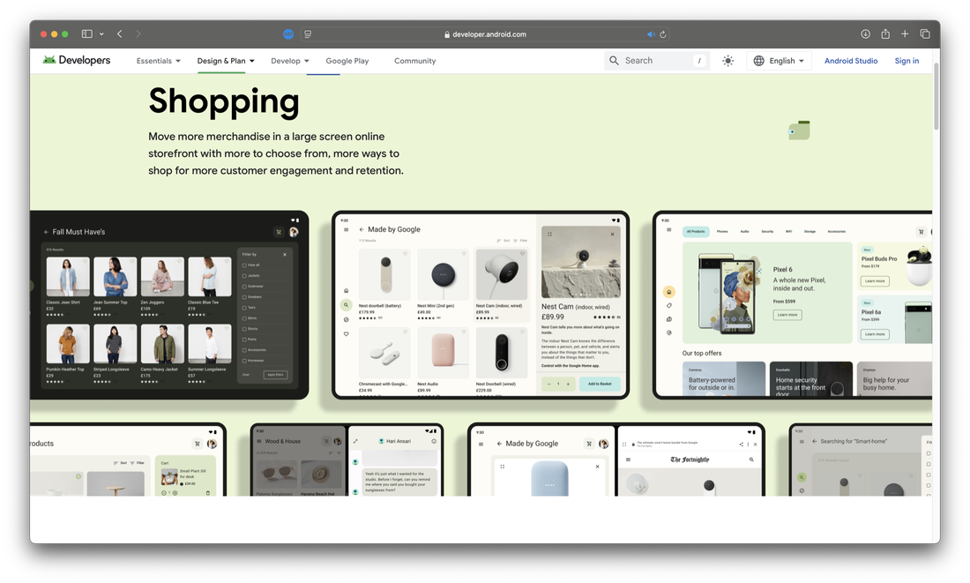Click the search magnifier icon
Image resolution: width=970 pixels, height=583 pixels.
coord(614,61)
